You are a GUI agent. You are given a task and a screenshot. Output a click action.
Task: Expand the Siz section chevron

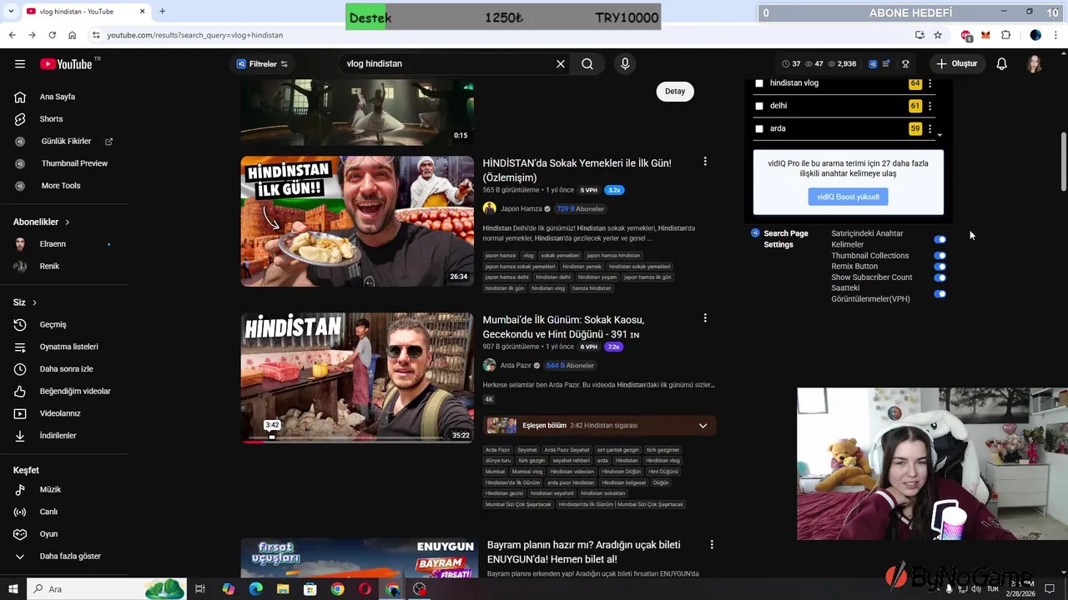coord(34,302)
